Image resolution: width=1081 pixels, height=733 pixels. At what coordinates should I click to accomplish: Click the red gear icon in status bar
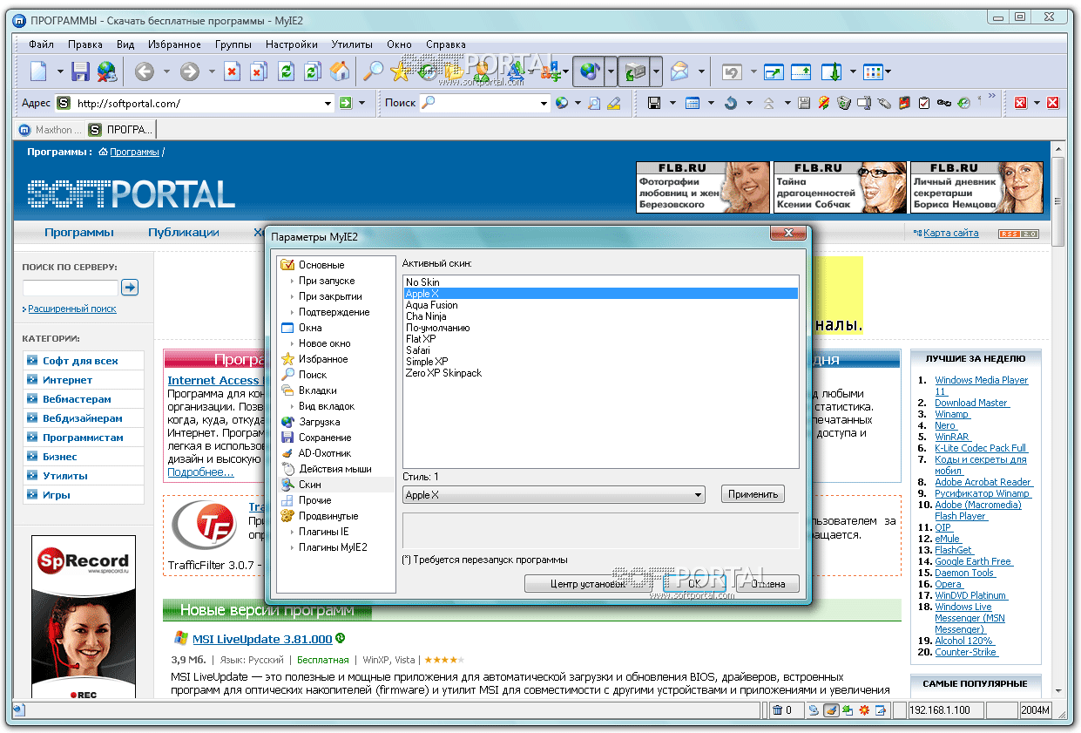(x=864, y=710)
